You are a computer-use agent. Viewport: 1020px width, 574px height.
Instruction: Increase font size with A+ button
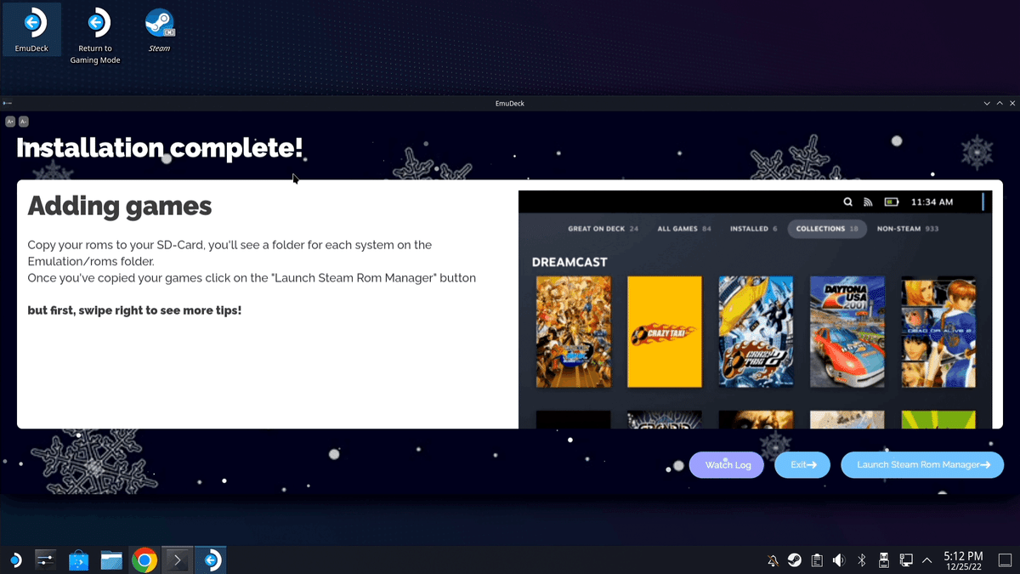coord(10,122)
